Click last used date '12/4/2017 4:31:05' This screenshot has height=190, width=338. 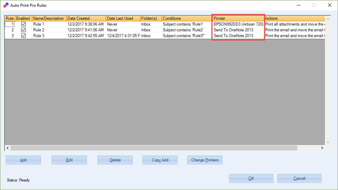coord(123,36)
